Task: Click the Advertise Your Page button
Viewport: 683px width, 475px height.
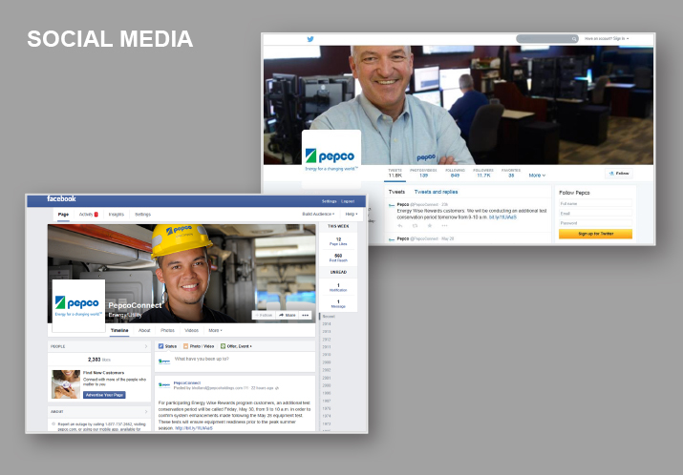Action: (x=104, y=395)
